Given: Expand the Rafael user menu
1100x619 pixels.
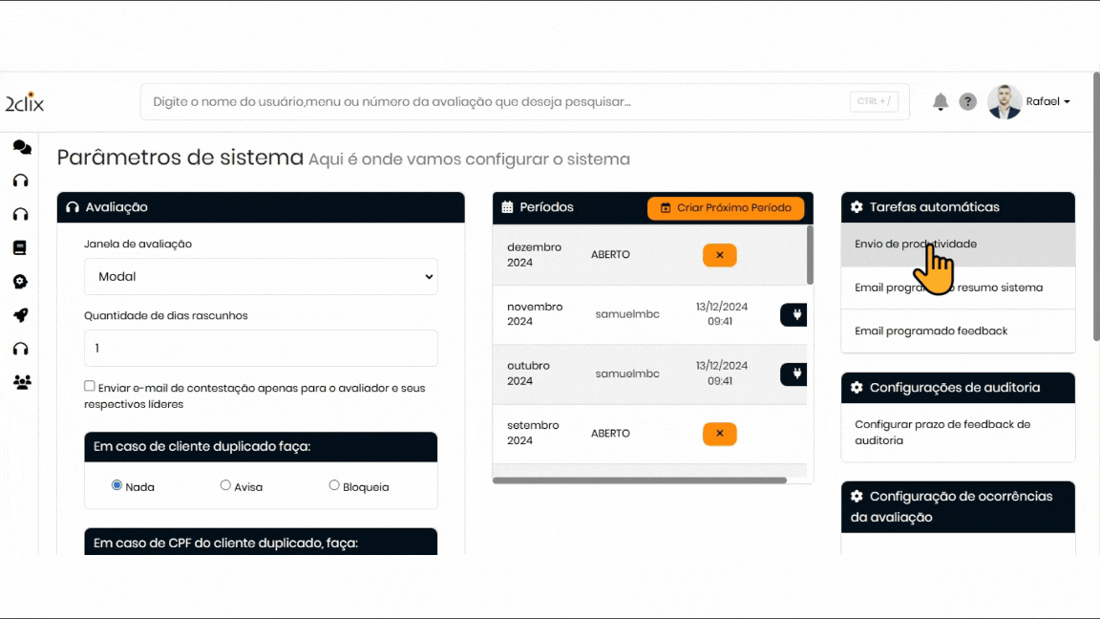Looking at the screenshot, I should (x=1047, y=101).
